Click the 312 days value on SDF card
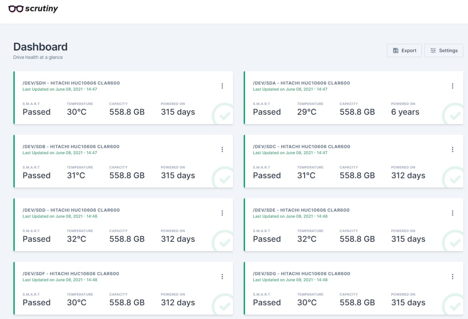468x319 pixels. point(178,303)
